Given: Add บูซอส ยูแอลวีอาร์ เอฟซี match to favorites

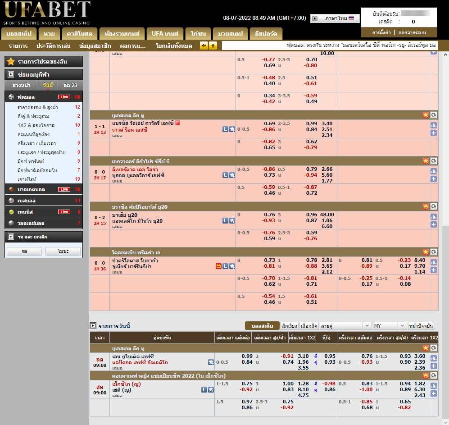Looking at the screenshot, I should [x=232, y=175].
